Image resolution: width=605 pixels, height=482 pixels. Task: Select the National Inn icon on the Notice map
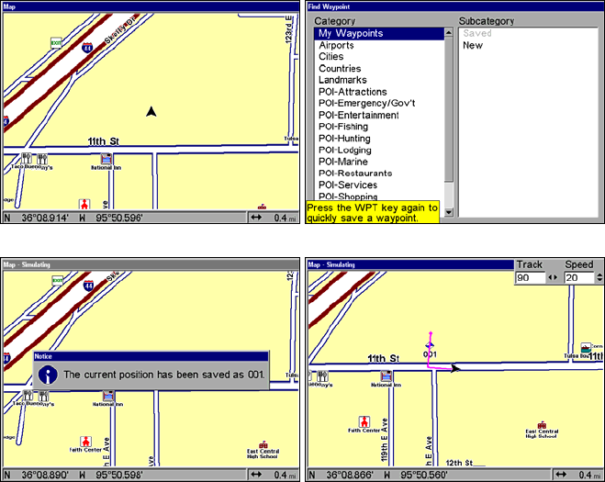(x=108, y=396)
